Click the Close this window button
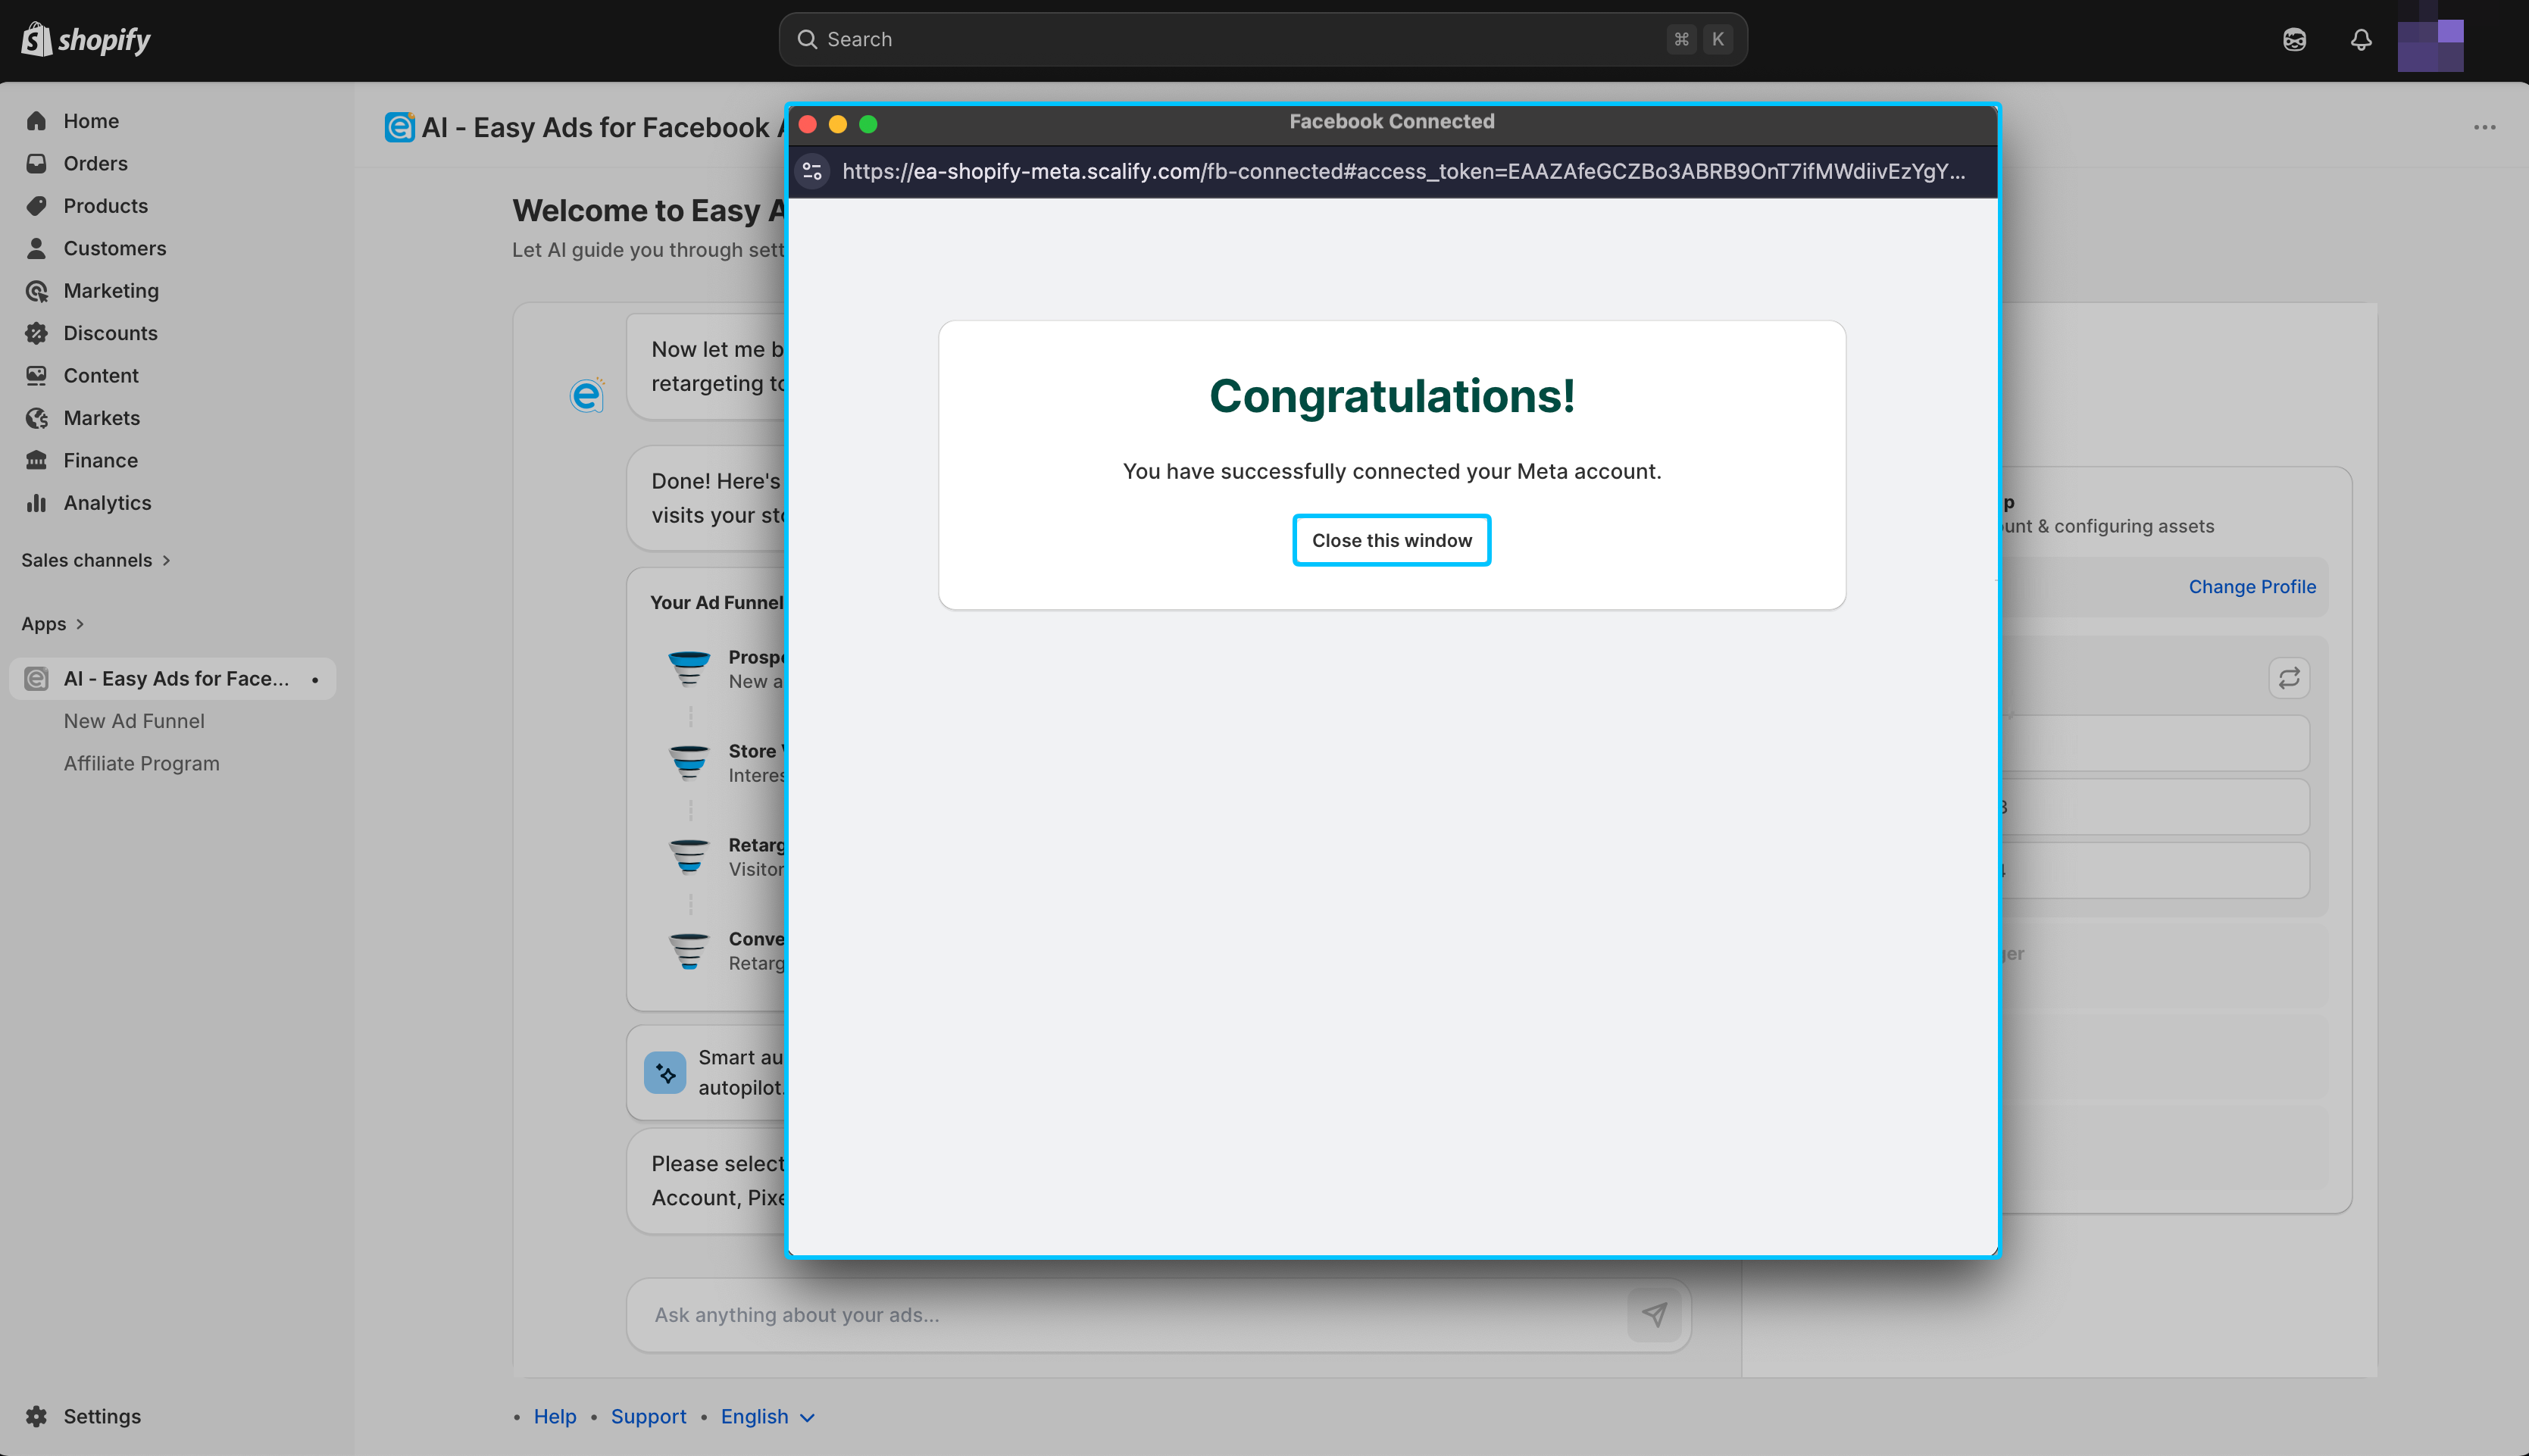Viewport: 2529px width, 1456px height. tap(1391, 540)
